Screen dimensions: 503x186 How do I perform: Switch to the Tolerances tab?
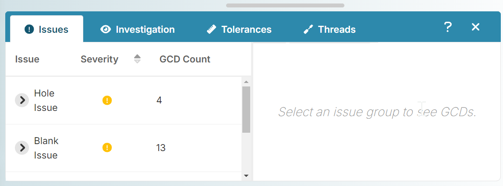239,29
